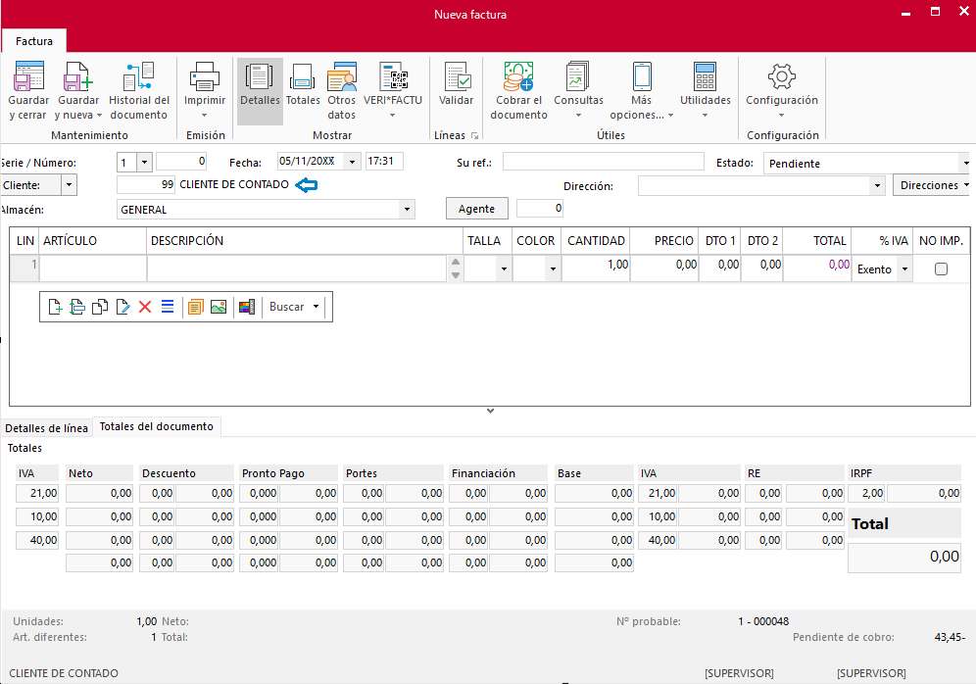Switch to Detalles de línea tab
This screenshot has height=684, width=976.
point(46,428)
